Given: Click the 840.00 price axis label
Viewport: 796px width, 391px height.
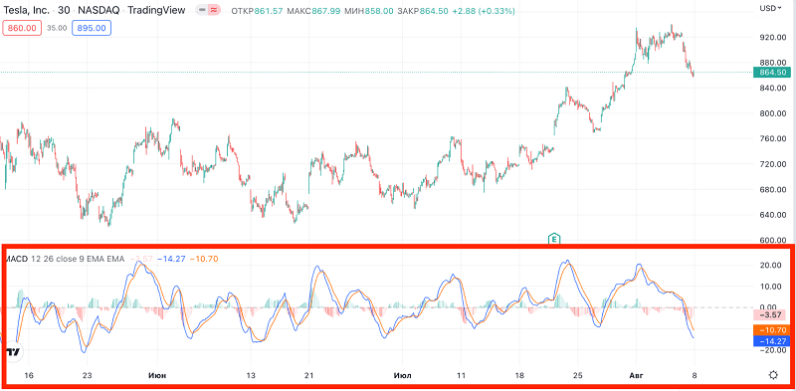Looking at the screenshot, I should [x=773, y=88].
